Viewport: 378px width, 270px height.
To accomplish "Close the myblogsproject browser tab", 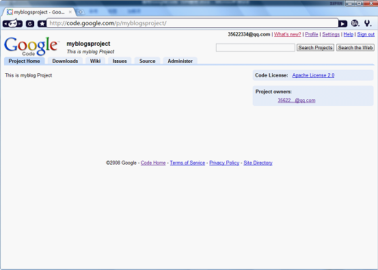I will pyautogui.click(x=70, y=12).
